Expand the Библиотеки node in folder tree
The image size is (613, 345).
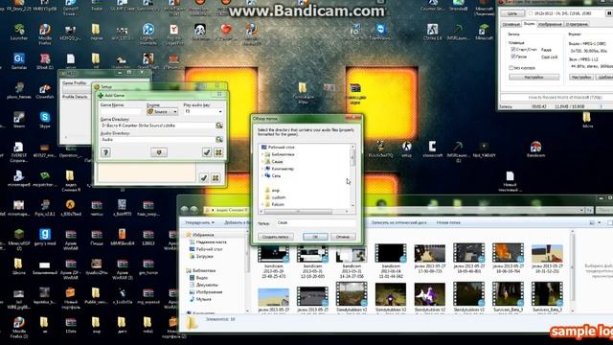click(262, 154)
